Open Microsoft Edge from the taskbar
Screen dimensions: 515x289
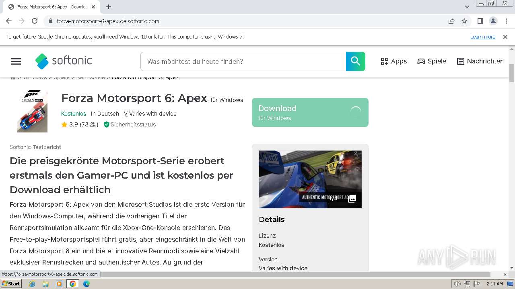pos(87,284)
